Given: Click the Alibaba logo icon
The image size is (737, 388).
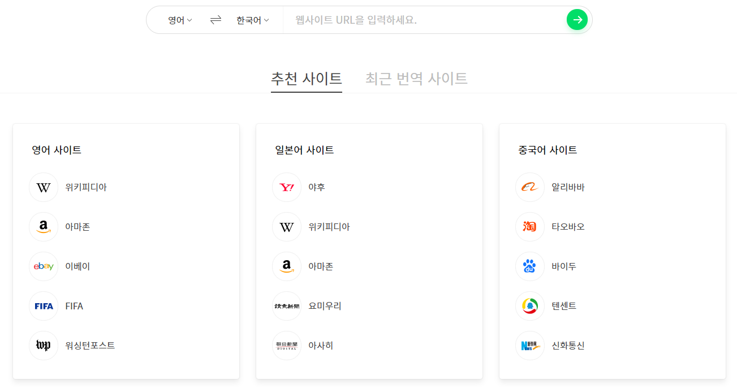Looking at the screenshot, I should [530, 187].
